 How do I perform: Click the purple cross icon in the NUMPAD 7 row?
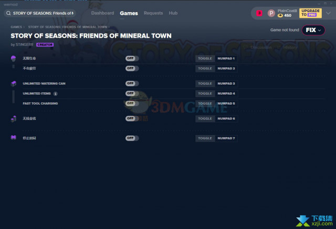13,138
